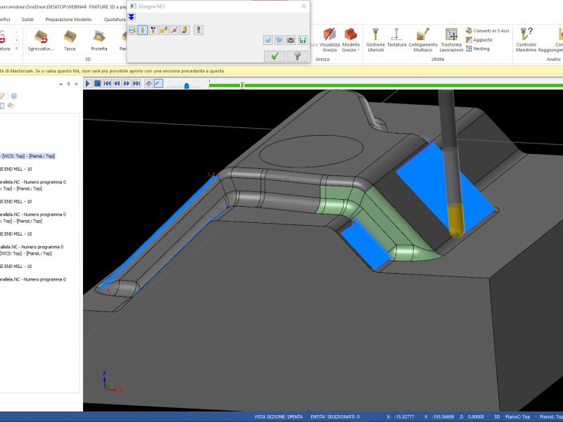Click restrict drawing icon in Disegna NCI
The width and height of the screenshot is (563, 422).
(268, 40)
